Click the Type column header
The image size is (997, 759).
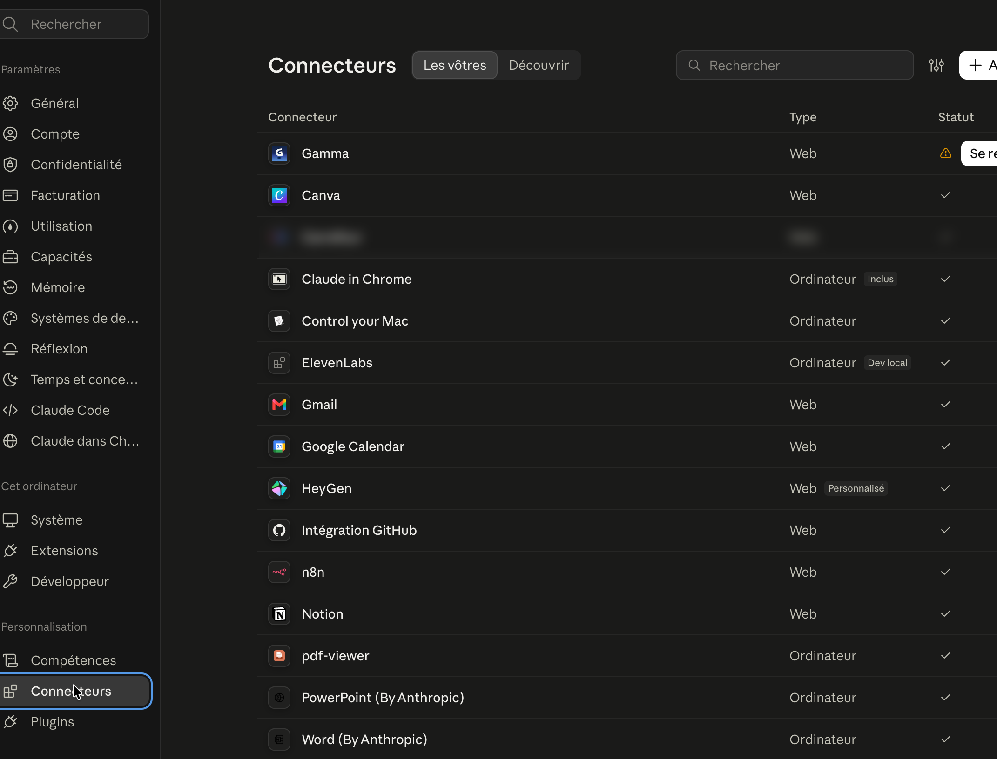(x=803, y=117)
